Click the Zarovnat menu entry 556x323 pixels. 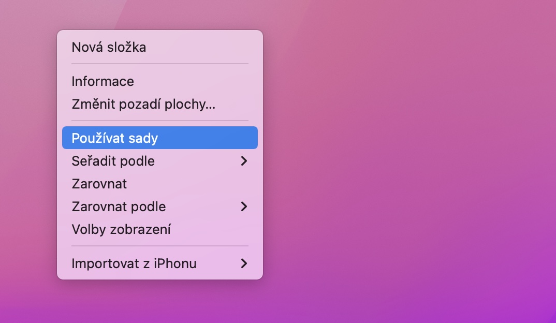[99, 184]
